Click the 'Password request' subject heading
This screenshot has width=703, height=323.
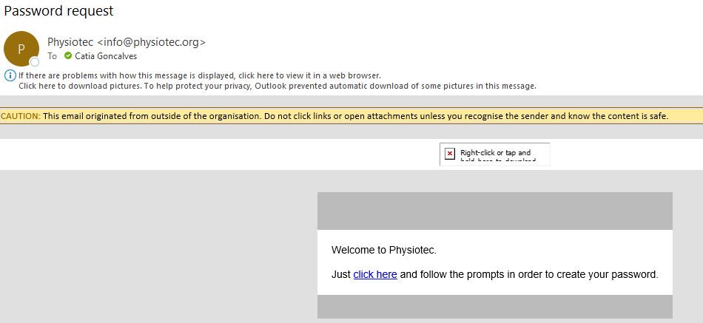[58, 11]
